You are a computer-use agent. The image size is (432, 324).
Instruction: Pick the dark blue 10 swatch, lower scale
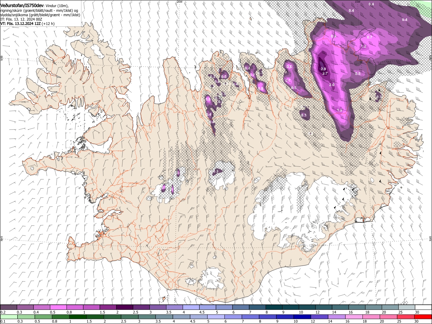pyautogui.click(x=302, y=317)
